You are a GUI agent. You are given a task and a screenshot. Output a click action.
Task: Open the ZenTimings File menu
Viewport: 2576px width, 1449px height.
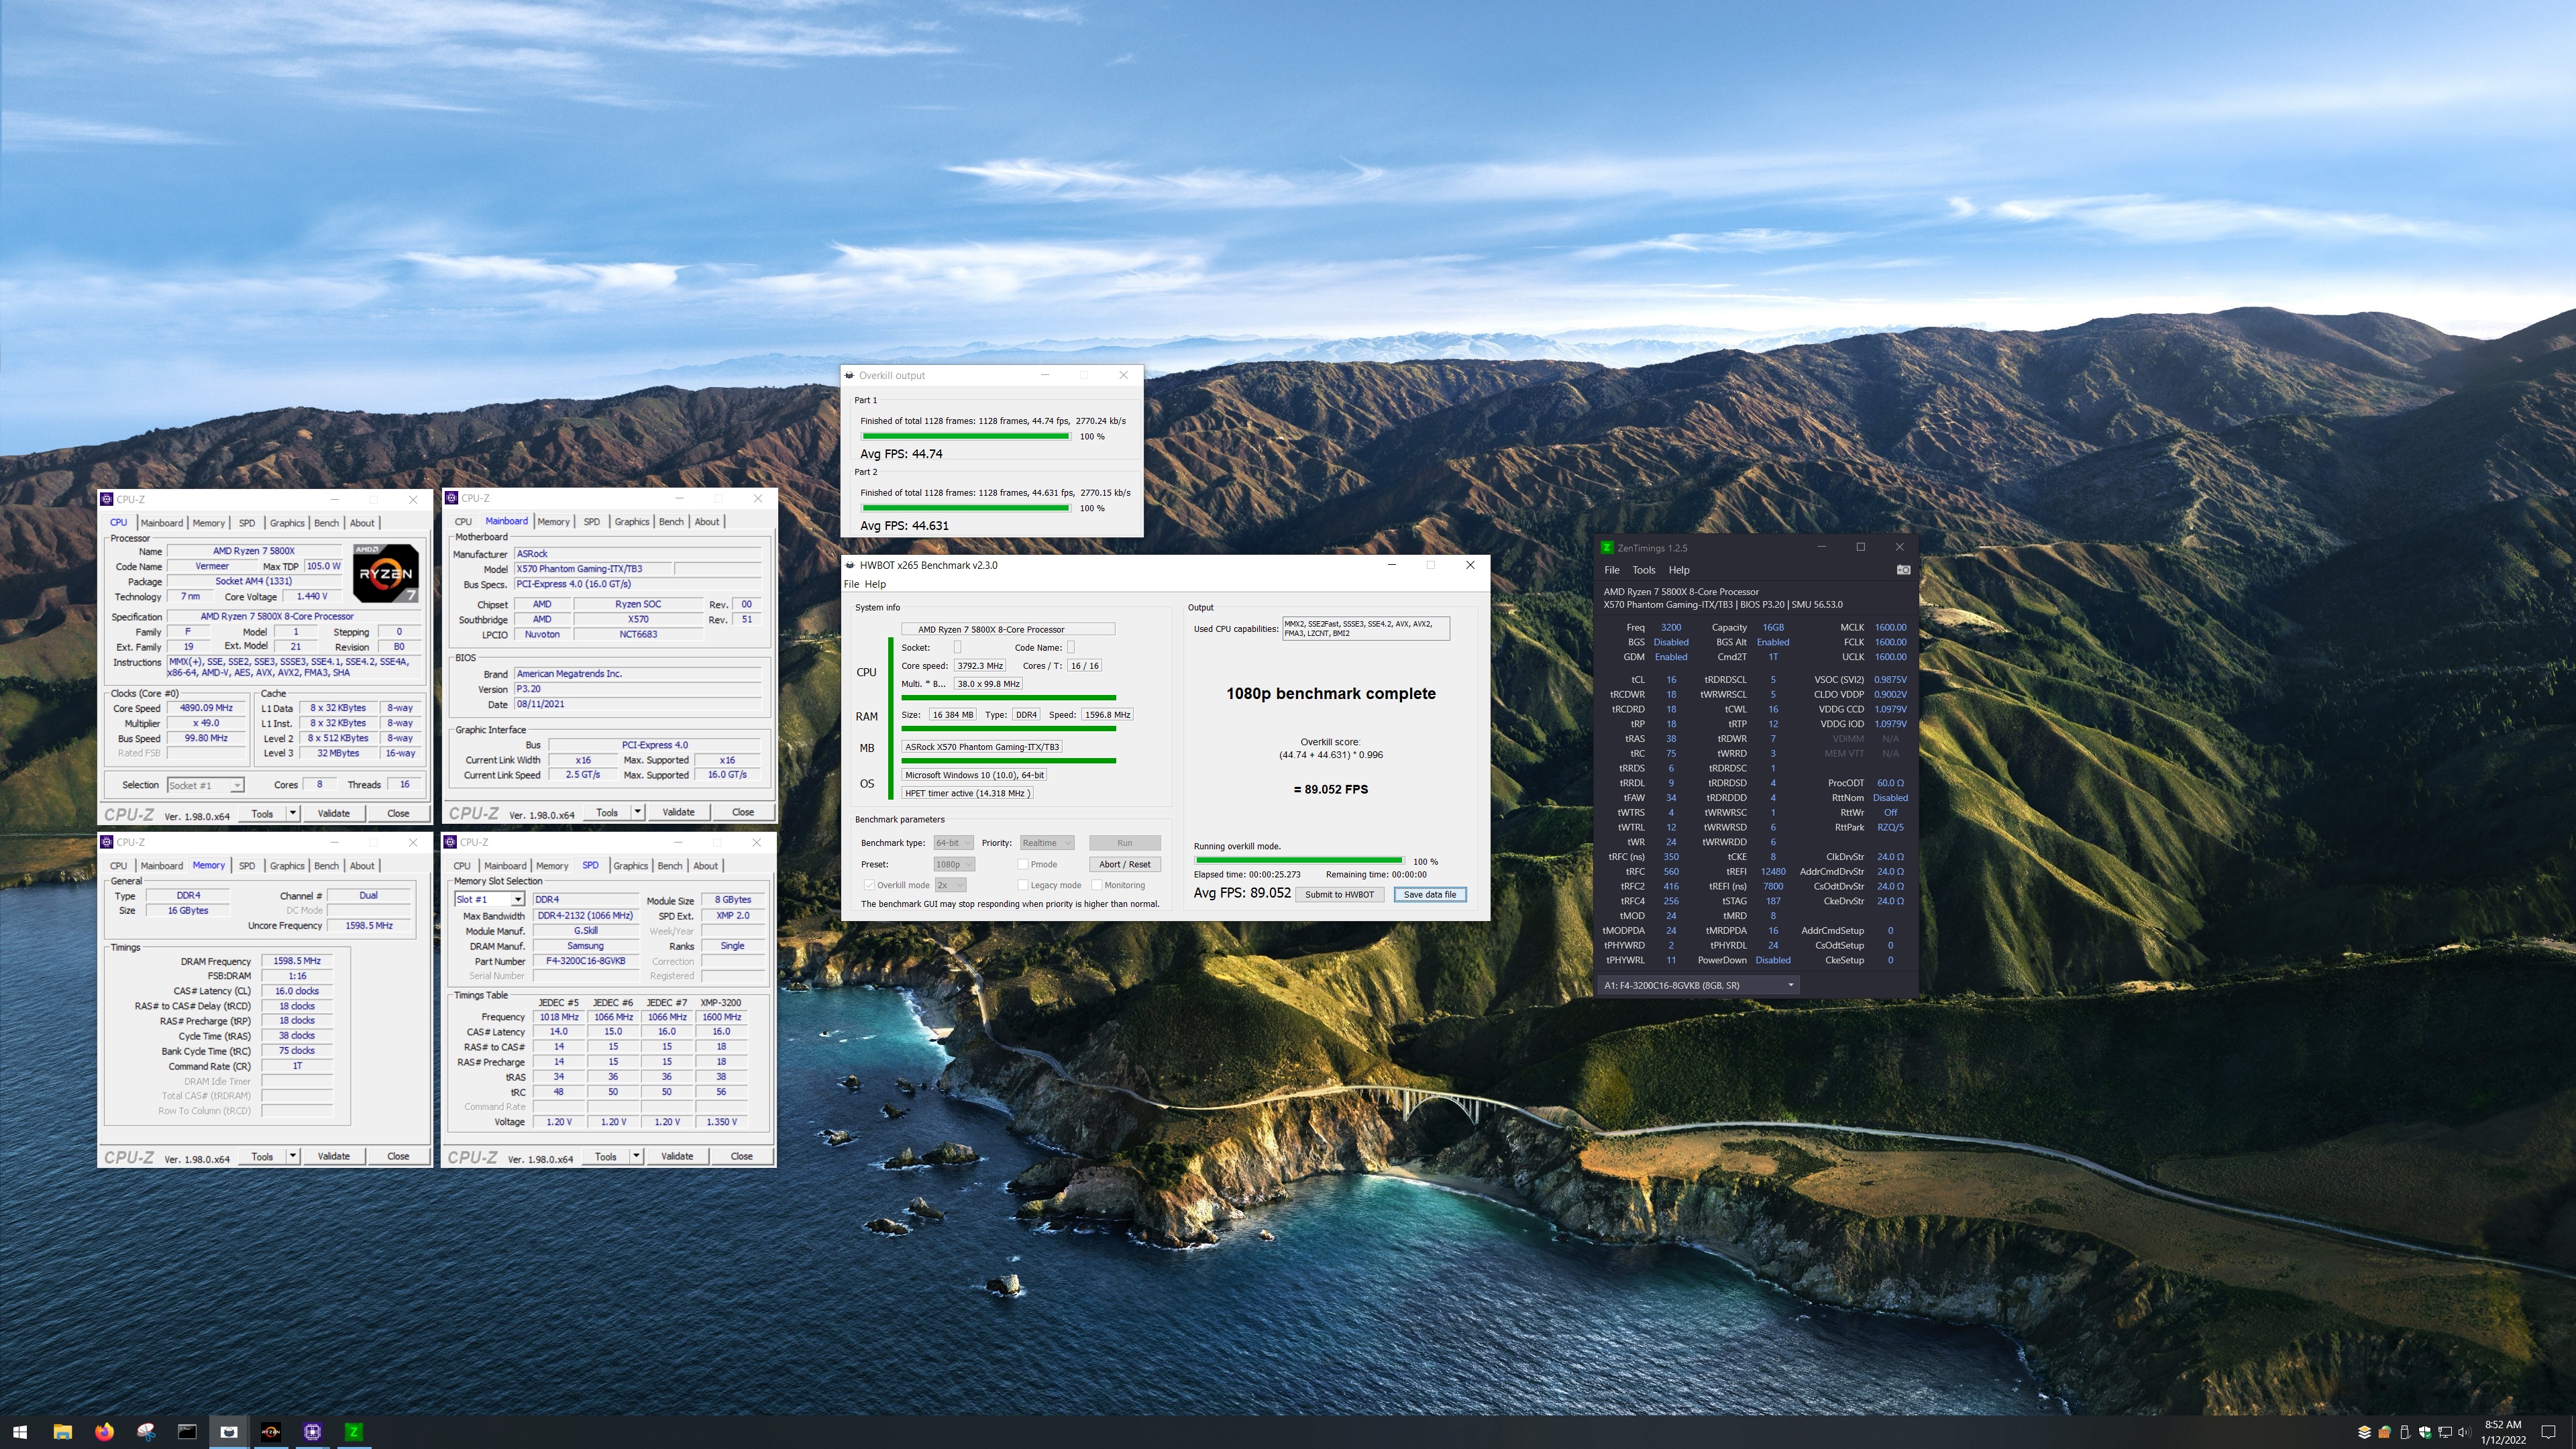coord(1612,570)
